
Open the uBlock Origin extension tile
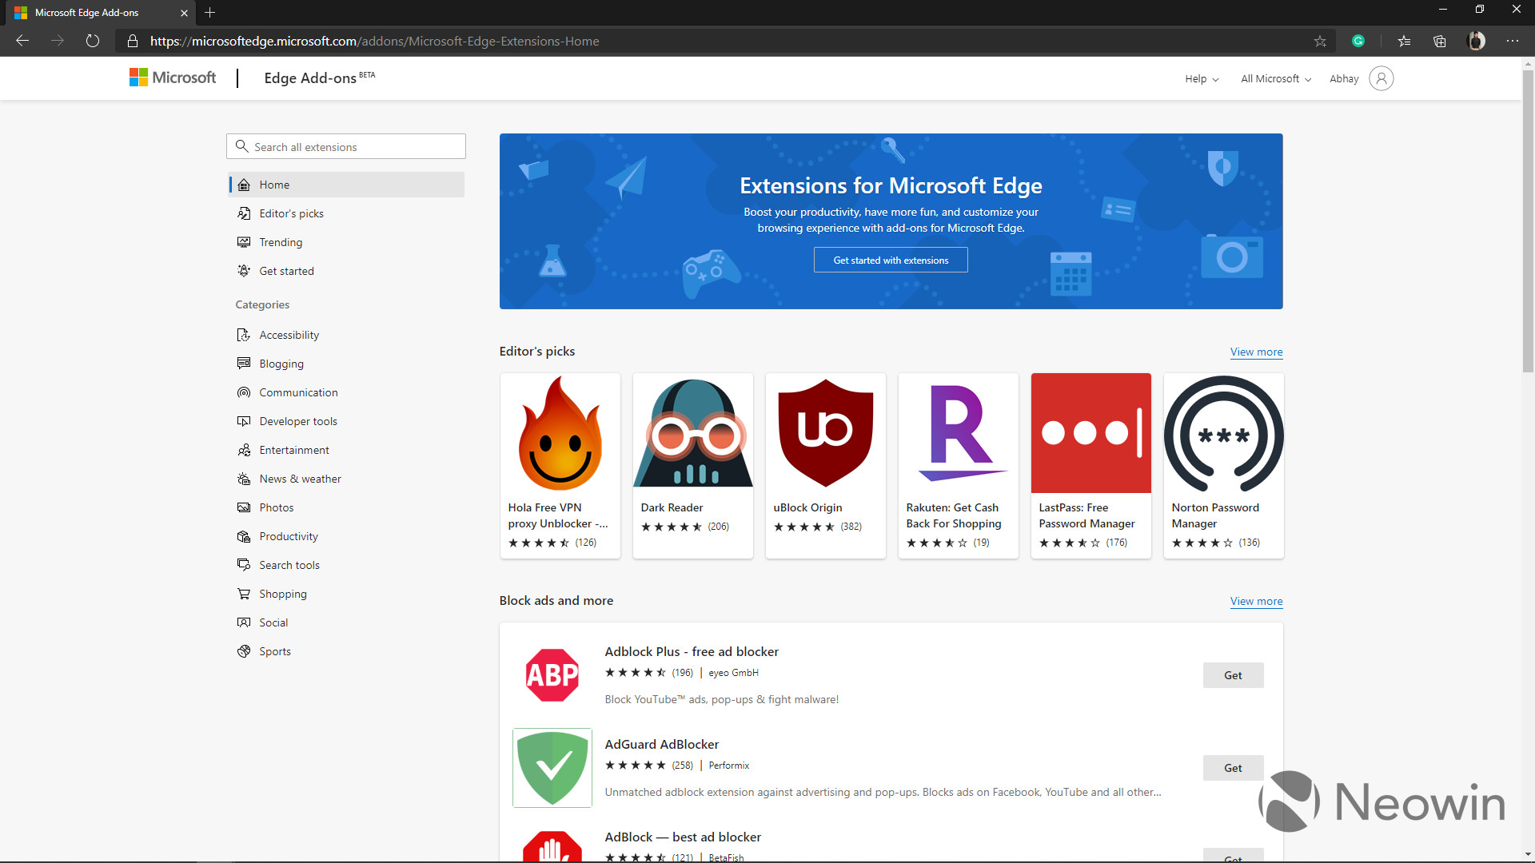[825, 465]
